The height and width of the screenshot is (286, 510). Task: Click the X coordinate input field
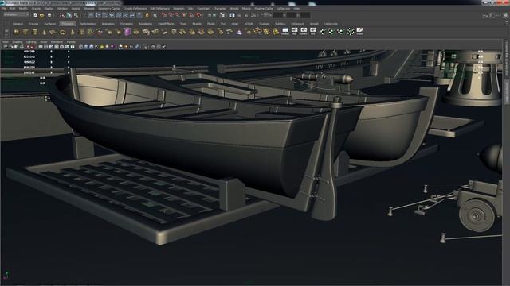[278, 15]
